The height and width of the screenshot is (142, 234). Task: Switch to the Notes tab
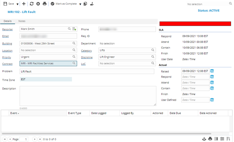coord(22,21)
